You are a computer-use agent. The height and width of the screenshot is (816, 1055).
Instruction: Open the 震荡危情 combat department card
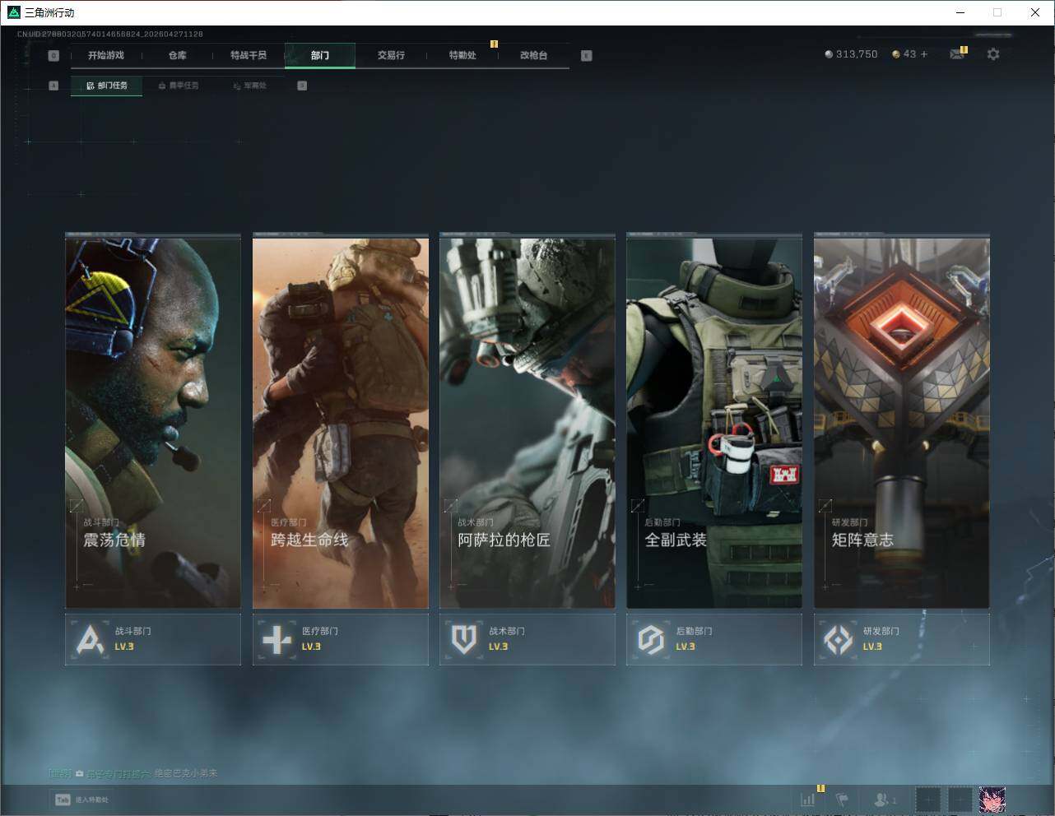[x=153, y=423]
